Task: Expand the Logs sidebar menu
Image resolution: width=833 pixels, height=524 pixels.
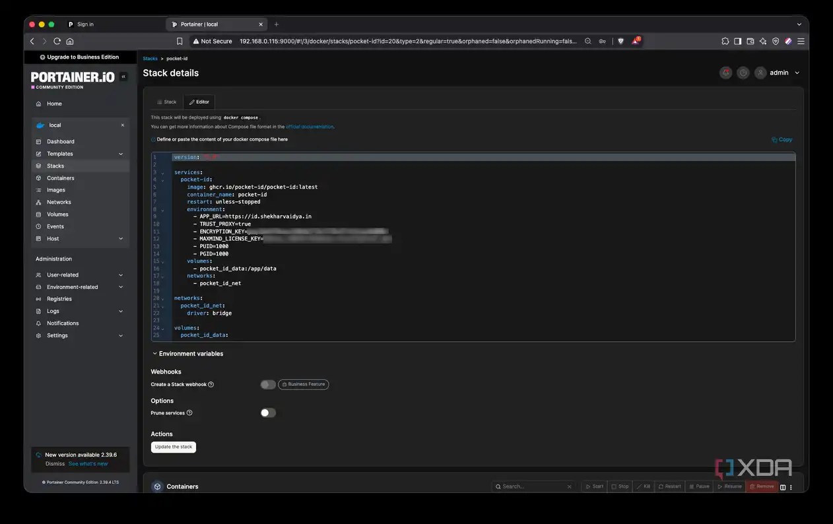Action: click(x=121, y=311)
